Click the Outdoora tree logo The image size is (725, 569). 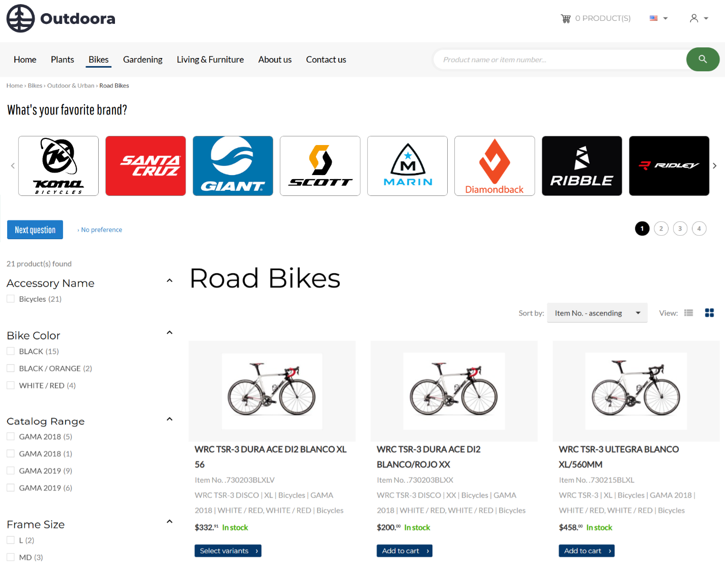click(20, 18)
